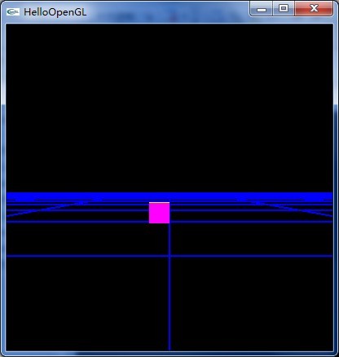Screen dimensions: 339x357
Task: Maximize the HelloOpenGL window
Action: 284,9
